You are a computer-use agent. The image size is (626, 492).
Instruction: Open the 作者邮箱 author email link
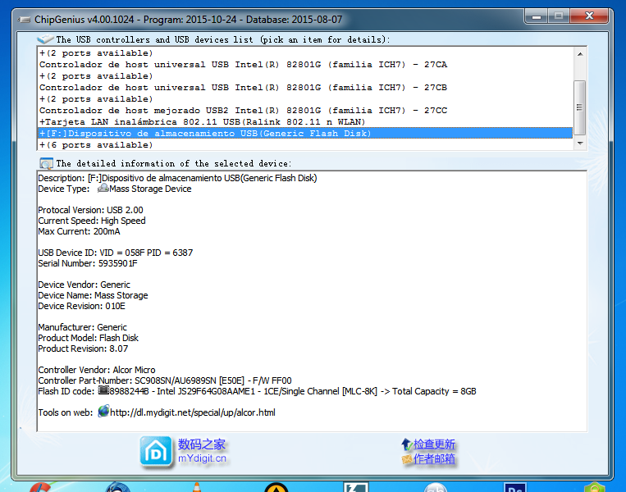[434, 459]
